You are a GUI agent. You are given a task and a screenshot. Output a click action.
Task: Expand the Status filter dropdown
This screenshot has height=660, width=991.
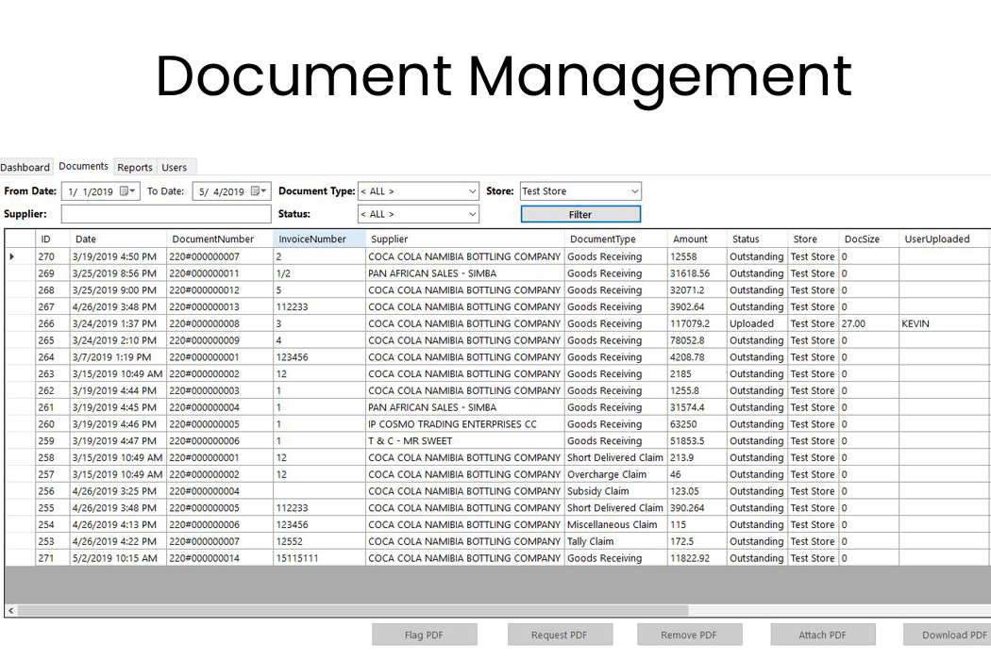coord(472,214)
